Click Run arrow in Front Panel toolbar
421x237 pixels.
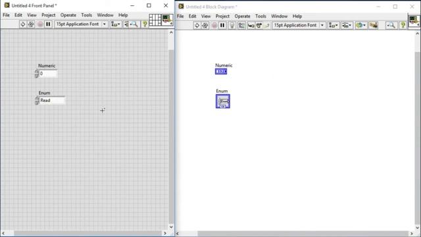23,24
